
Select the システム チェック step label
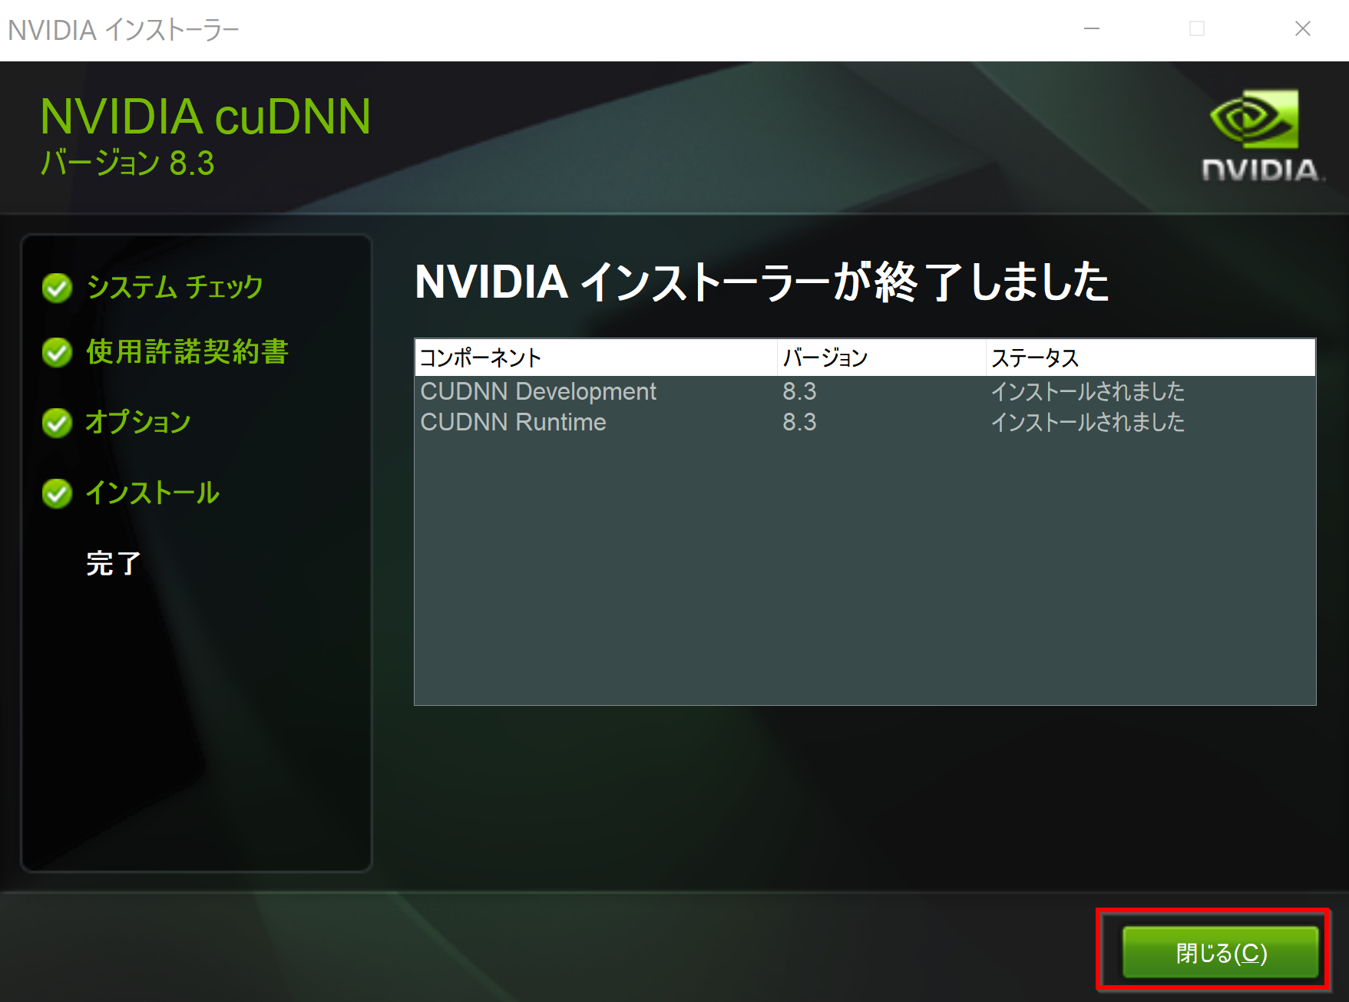coord(175,287)
